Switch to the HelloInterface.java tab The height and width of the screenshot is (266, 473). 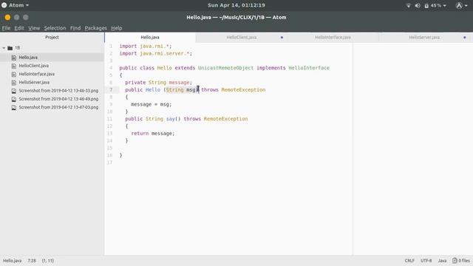point(333,38)
